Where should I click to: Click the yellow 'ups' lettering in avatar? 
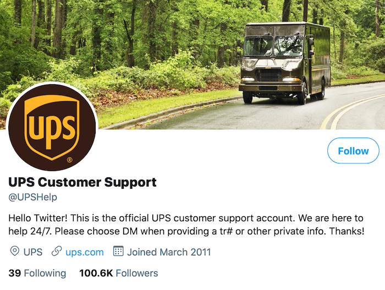52,129
